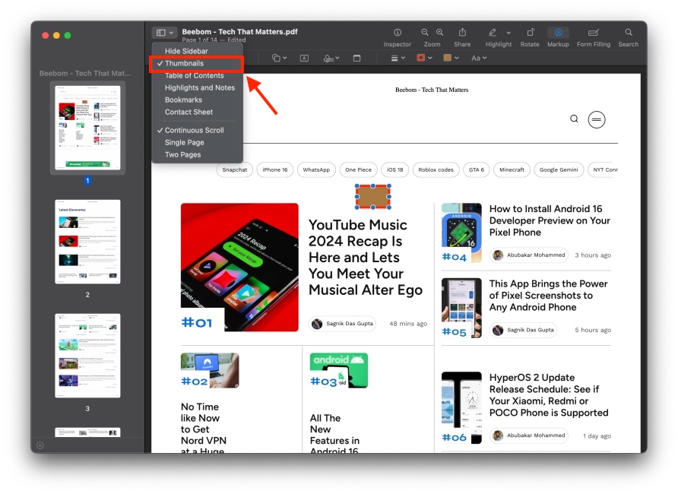This screenshot has height=494, width=678.
Task: Click the #04 Android 16 thumbnail
Action: tap(461, 233)
